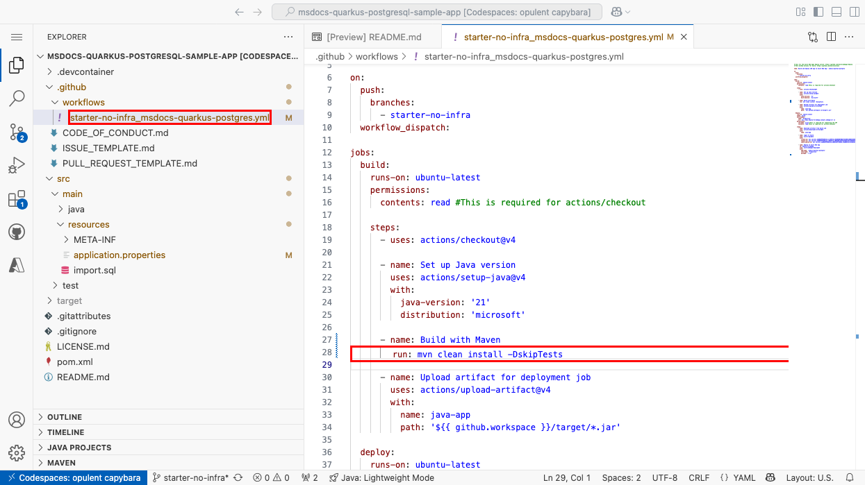Change indentation via Spaces: 2
Viewport: 865px width, 485px height.
[x=622, y=477]
